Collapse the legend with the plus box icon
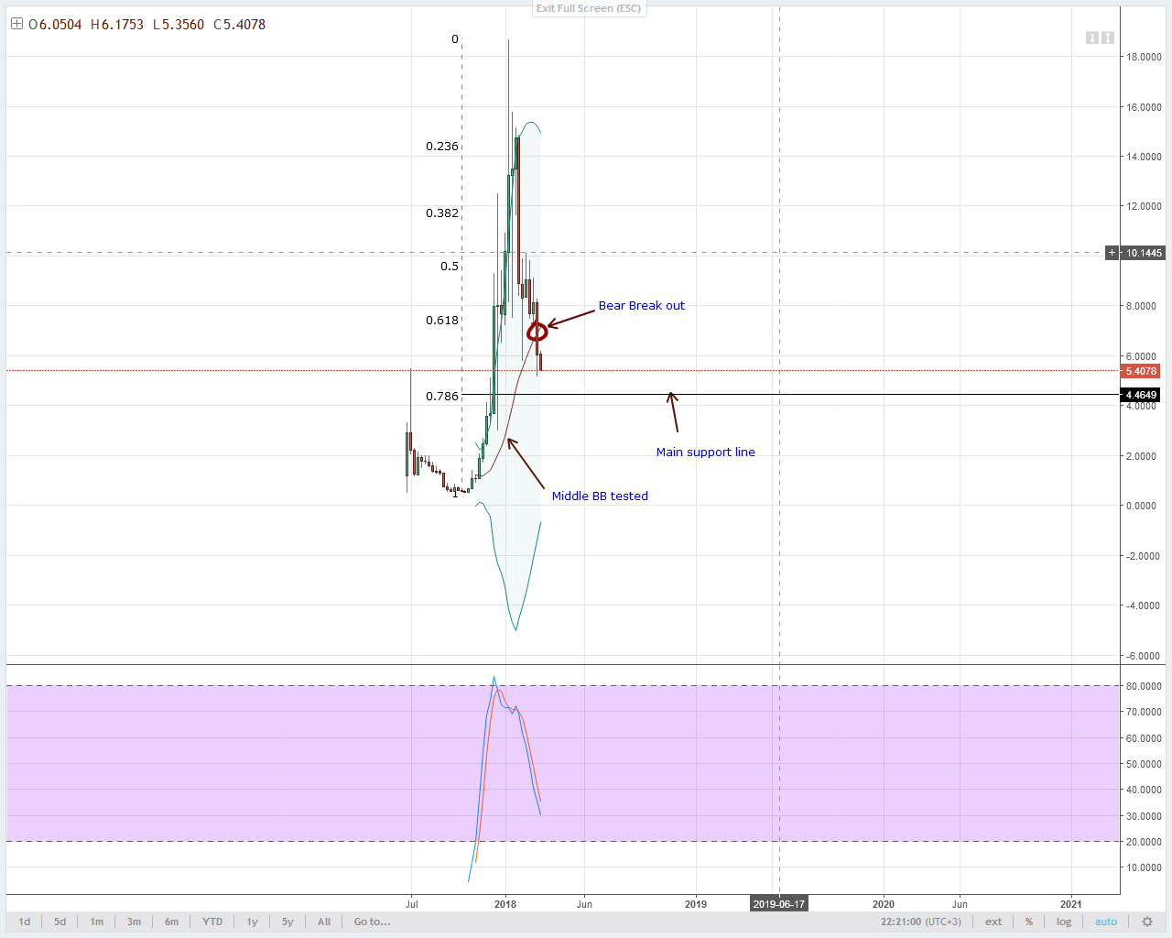Screen dimensions: 1172x938 point(16,25)
